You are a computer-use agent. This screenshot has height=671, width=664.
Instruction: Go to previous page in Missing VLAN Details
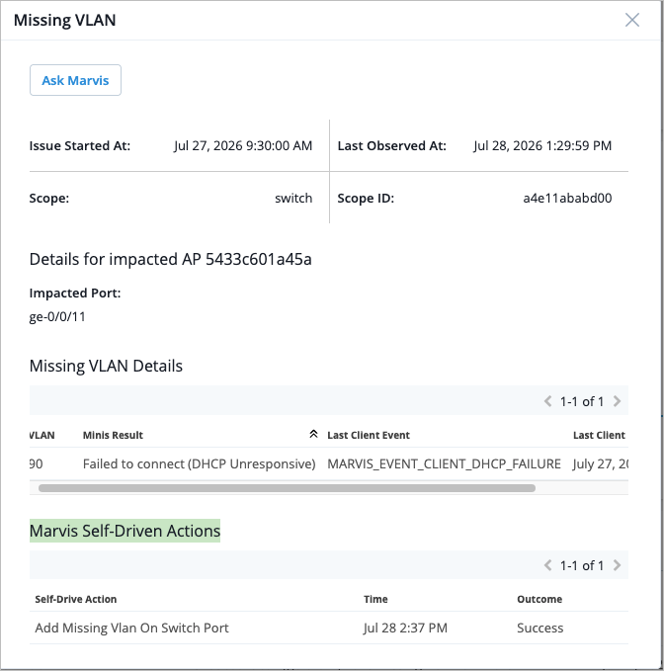[547, 401]
